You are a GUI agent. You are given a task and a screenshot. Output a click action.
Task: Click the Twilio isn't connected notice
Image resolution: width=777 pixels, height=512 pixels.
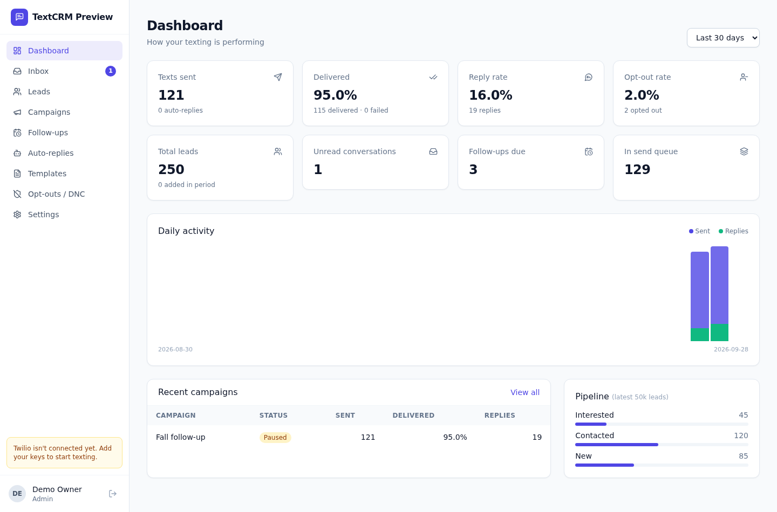pos(64,453)
